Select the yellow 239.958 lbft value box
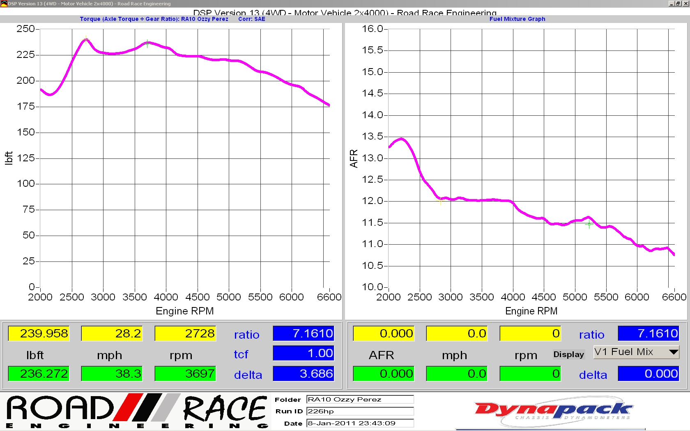The width and height of the screenshot is (690, 431). click(x=39, y=333)
